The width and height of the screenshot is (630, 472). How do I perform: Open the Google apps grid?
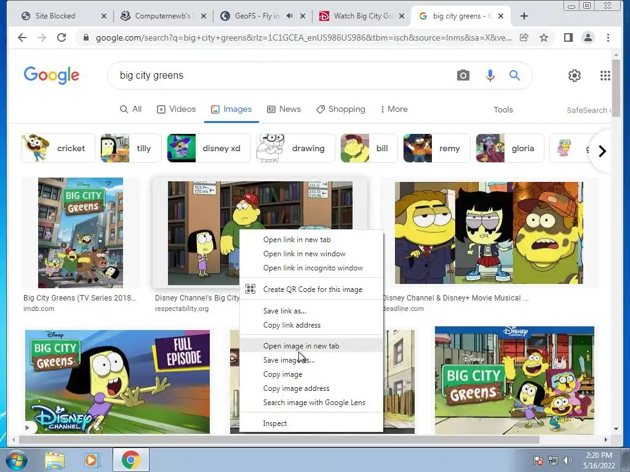pos(605,76)
